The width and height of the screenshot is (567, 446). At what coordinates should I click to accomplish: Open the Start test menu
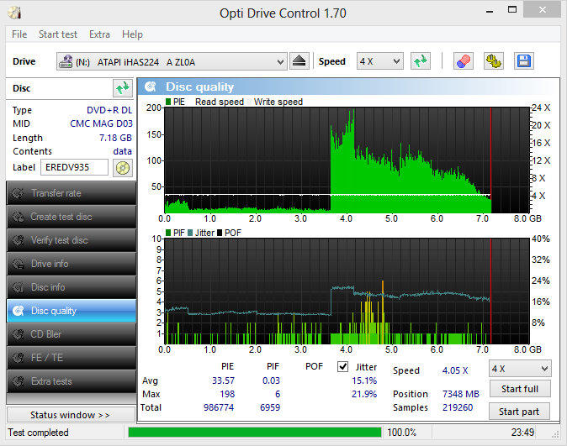click(58, 34)
